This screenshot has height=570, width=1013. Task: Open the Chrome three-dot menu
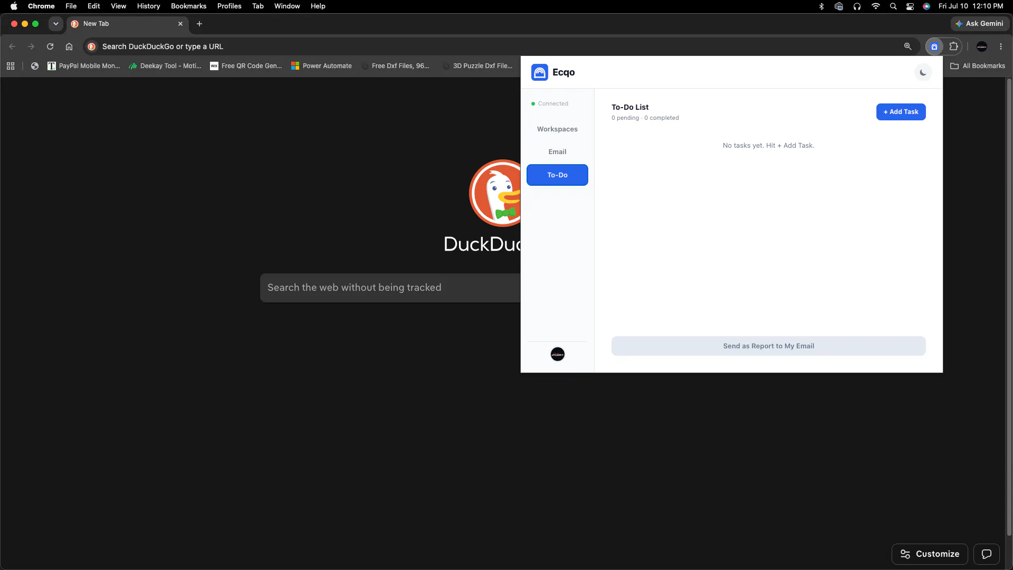1001,46
